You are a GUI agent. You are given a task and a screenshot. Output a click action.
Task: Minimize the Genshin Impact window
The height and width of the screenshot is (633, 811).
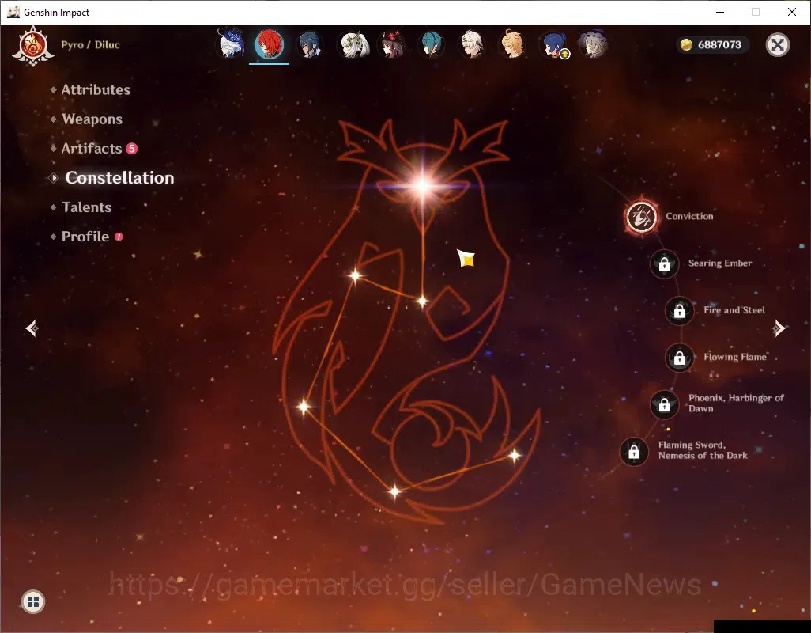point(720,12)
